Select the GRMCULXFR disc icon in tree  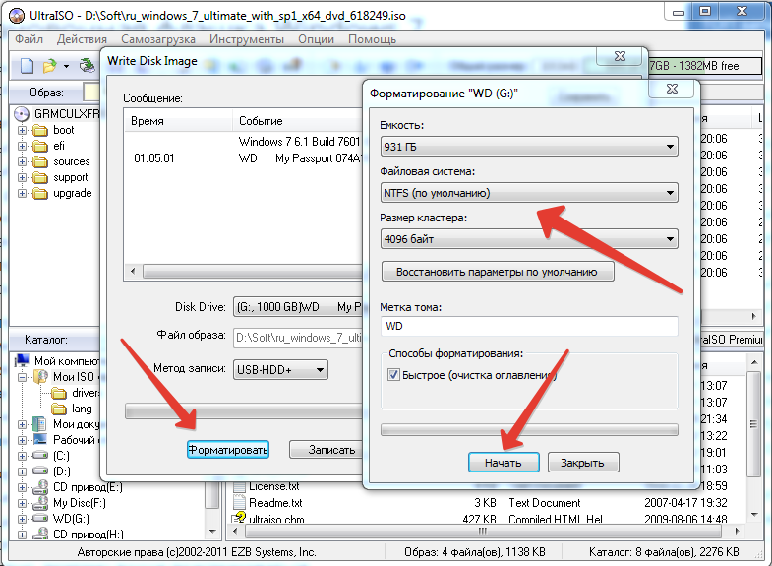coord(22,114)
